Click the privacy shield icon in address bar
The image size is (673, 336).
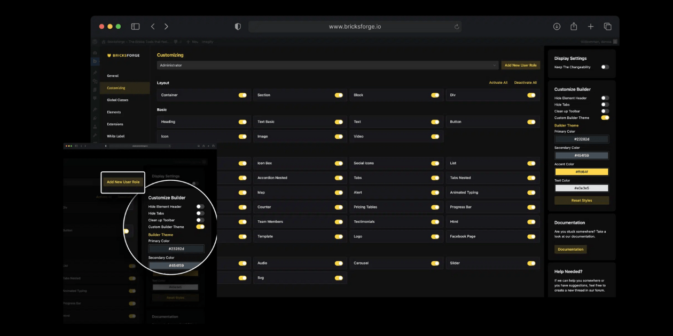237,26
